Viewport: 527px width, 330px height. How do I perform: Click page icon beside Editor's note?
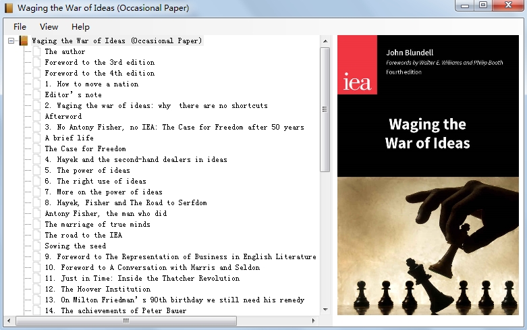pos(37,94)
